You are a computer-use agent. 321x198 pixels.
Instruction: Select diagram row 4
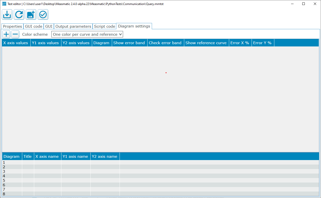pyautogui.click(x=160, y=176)
